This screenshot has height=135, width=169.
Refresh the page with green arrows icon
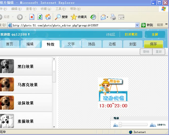(40, 17)
